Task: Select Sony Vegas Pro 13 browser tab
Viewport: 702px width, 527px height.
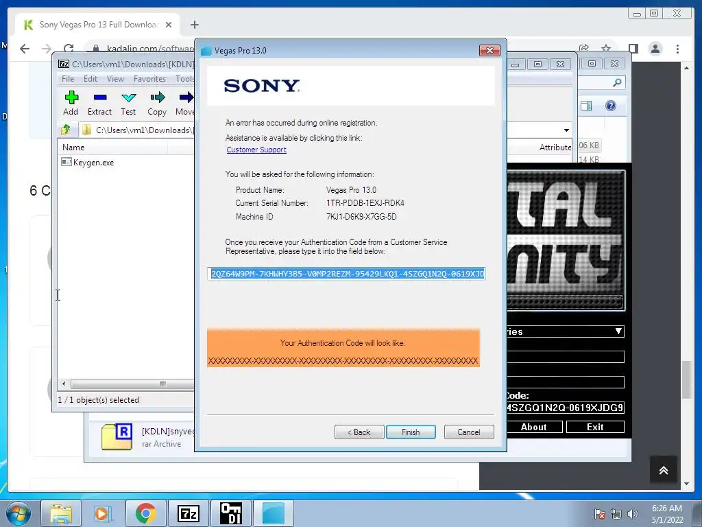Action: click(x=97, y=25)
